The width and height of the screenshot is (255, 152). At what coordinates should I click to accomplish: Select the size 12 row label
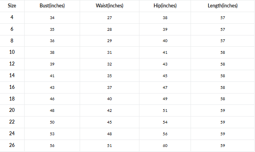(12, 64)
